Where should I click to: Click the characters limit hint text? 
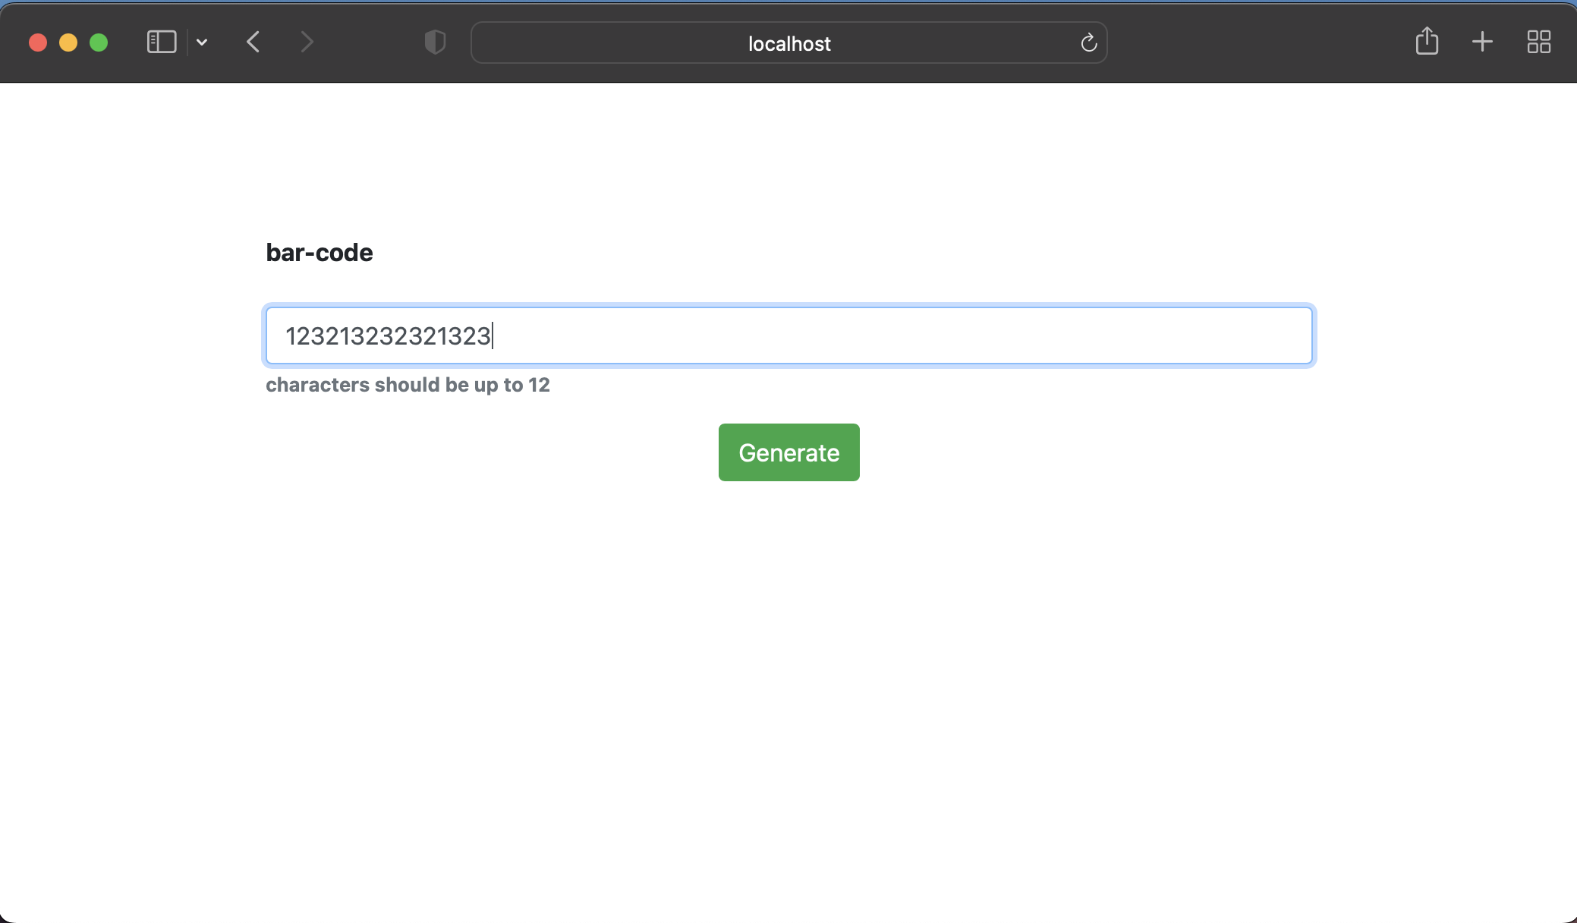407,385
